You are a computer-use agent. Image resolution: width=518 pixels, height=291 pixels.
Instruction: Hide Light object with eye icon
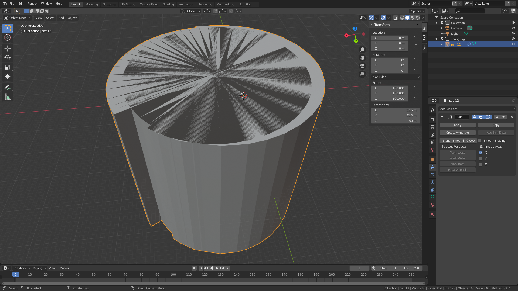tap(513, 33)
